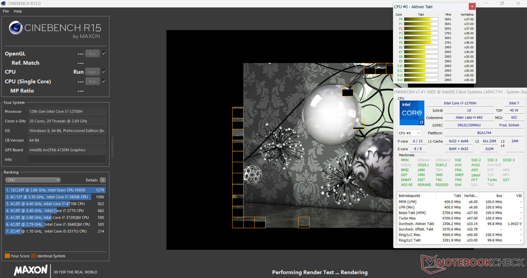
Task: Click the orange Your Score swatch
Action: 7,256
